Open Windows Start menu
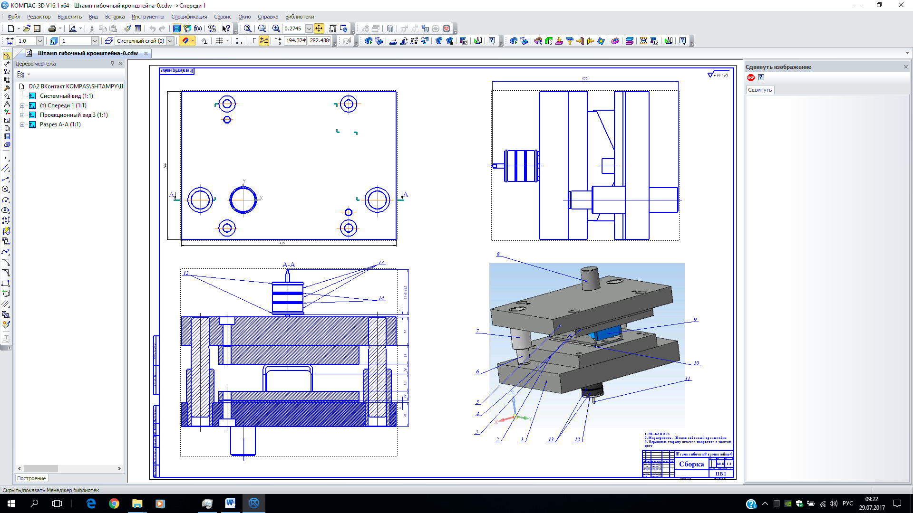 11,503
